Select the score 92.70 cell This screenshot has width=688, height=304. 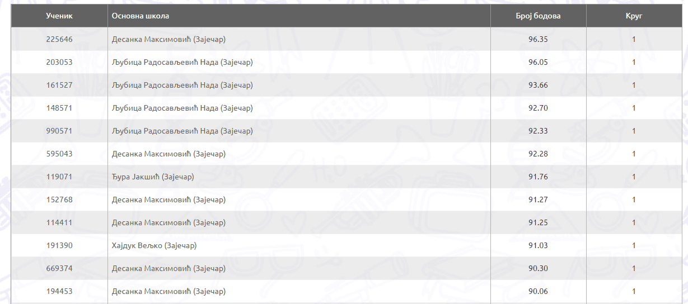click(x=538, y=108)
